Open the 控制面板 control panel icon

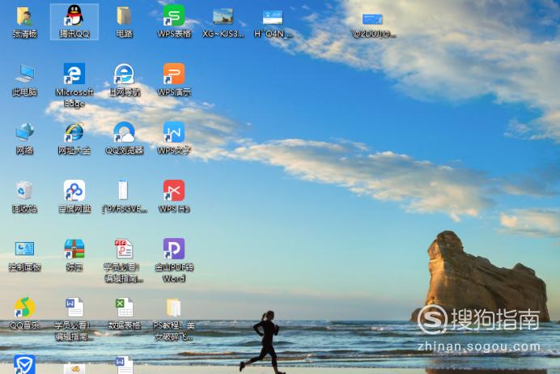click(x=24, y=249)
